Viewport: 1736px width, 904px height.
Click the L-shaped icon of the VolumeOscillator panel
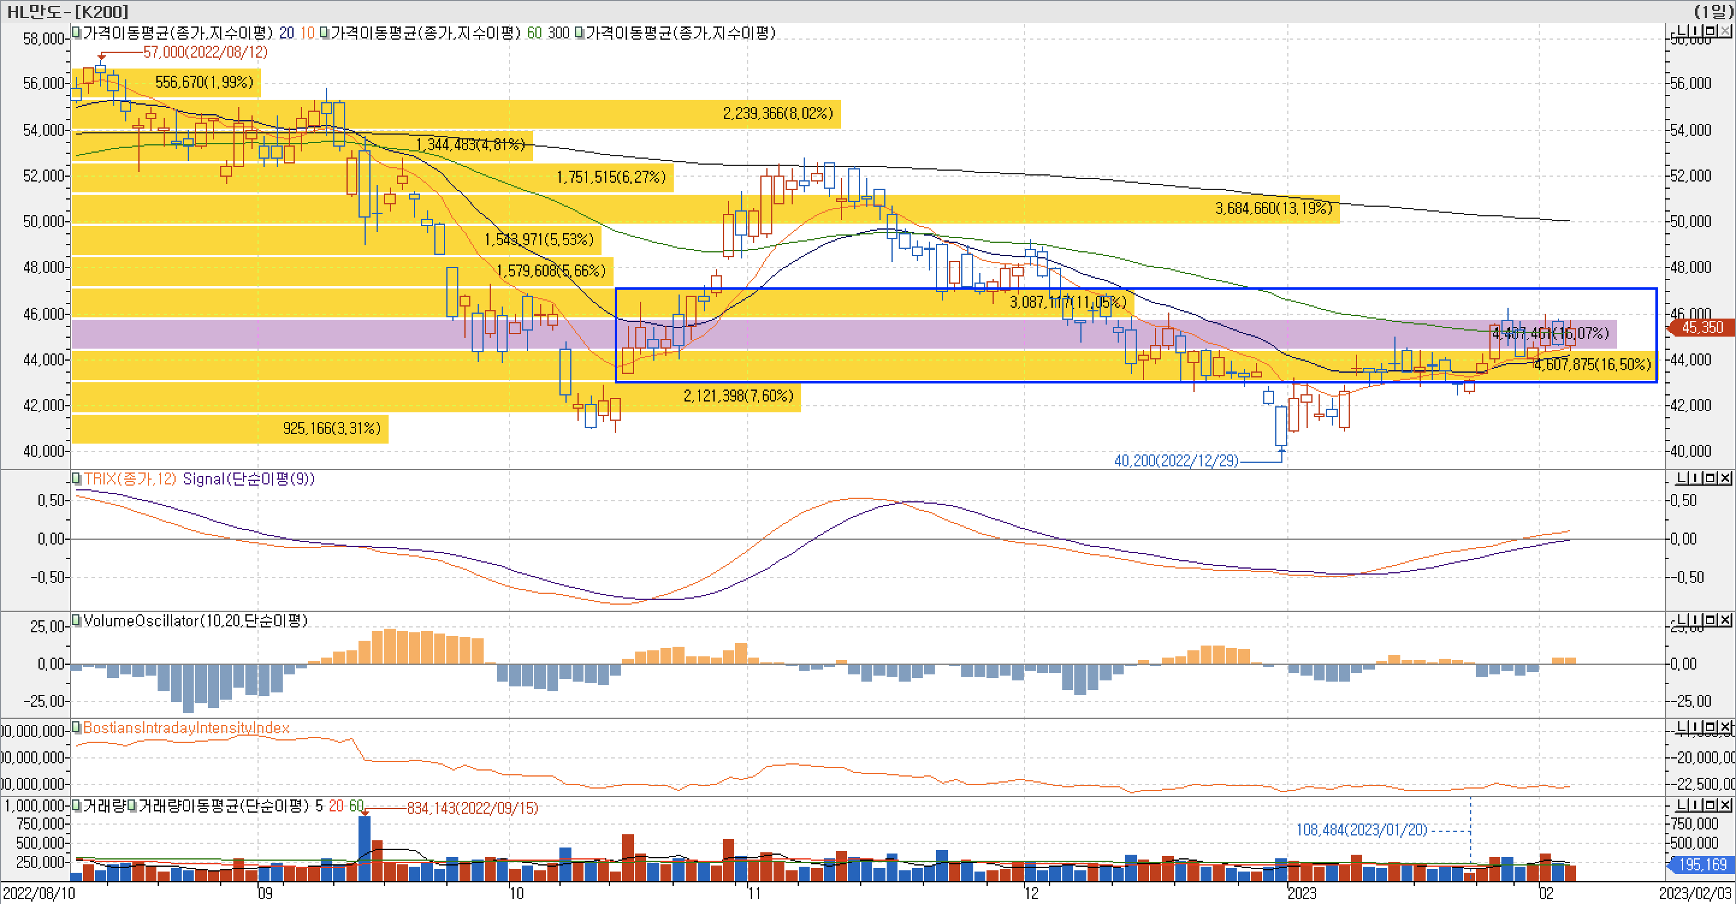[x=1682, y=620]
